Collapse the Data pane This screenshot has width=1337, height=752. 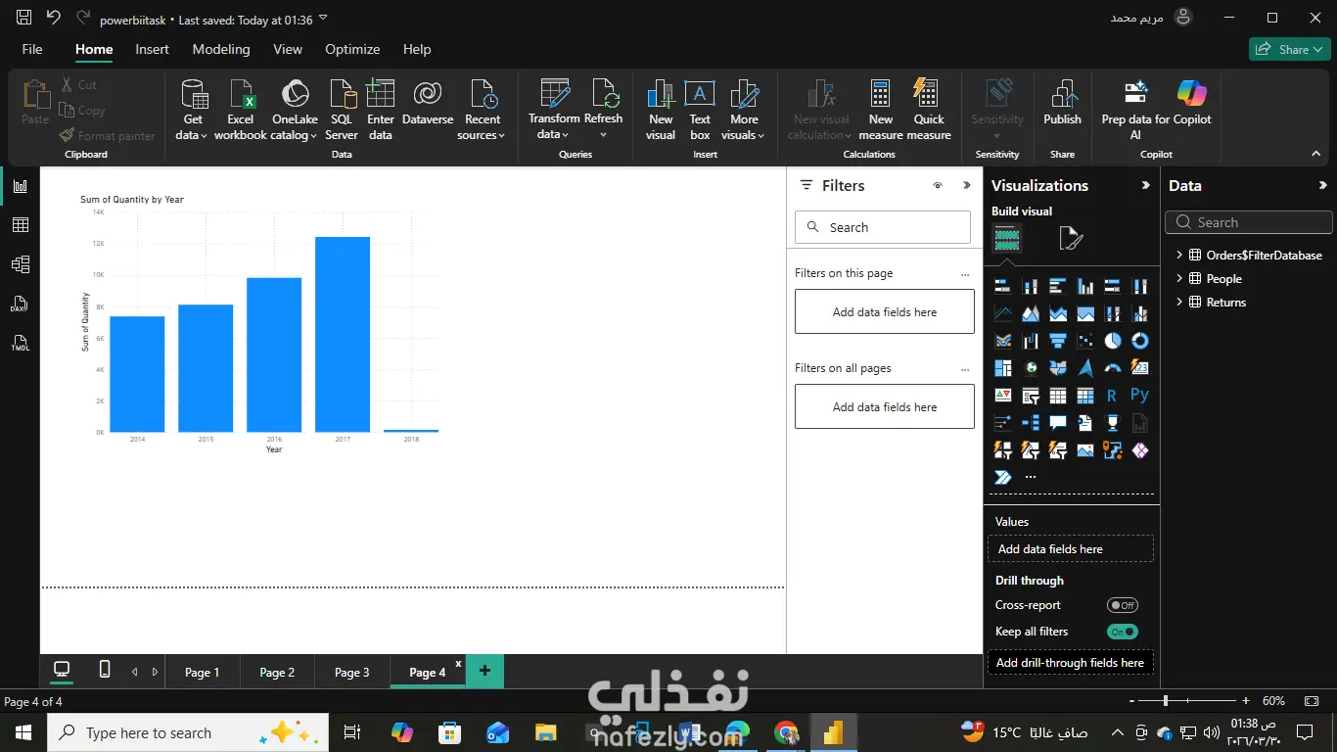[1323, 185]
